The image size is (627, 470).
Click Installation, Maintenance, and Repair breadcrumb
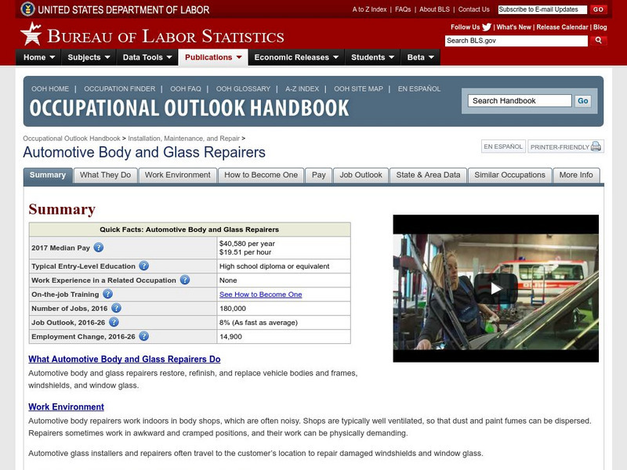pos(183,139)
